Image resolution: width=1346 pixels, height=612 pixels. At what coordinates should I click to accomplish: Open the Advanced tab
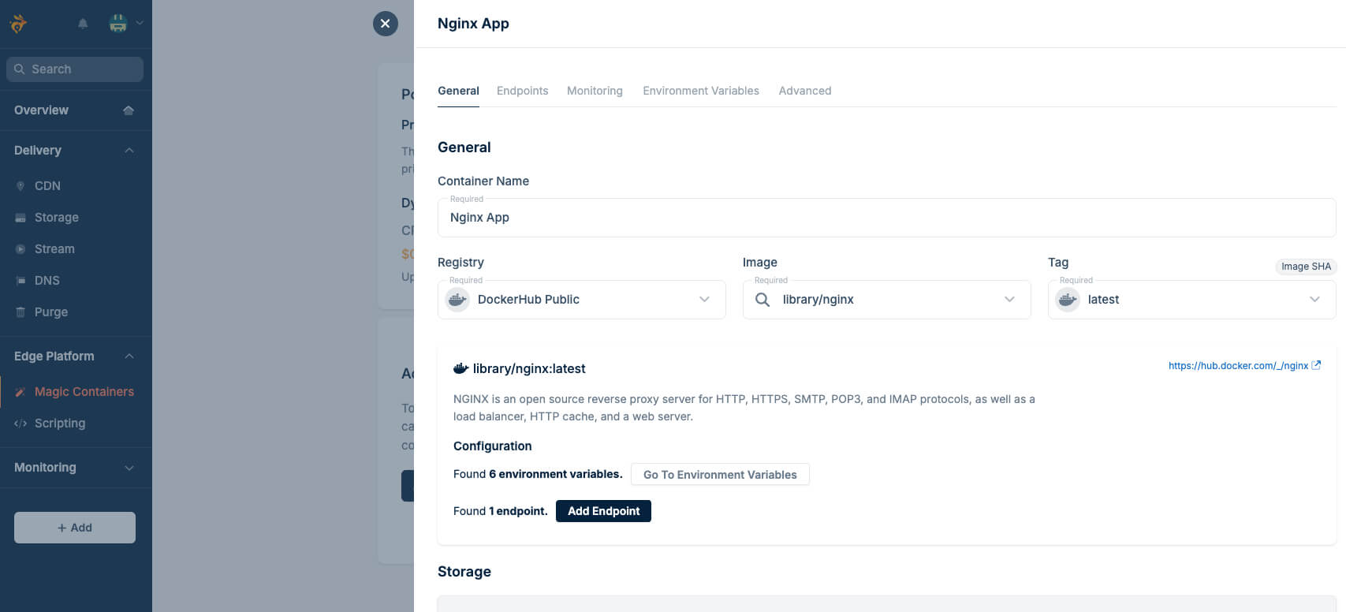[x=805, y=91]
